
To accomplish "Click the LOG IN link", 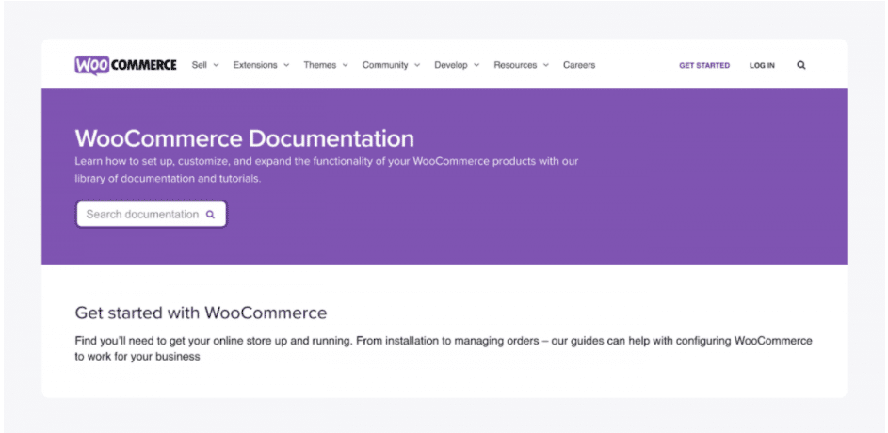I will click(x=762, y=66).
